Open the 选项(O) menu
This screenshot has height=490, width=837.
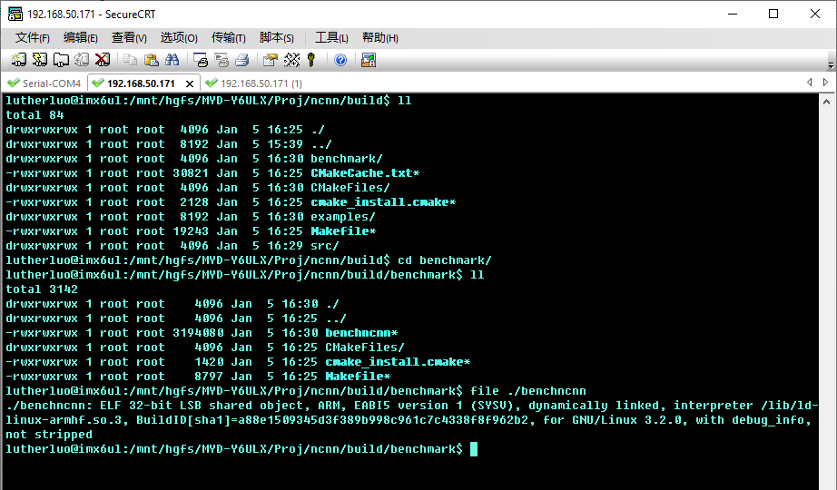[x=179, y=38]
